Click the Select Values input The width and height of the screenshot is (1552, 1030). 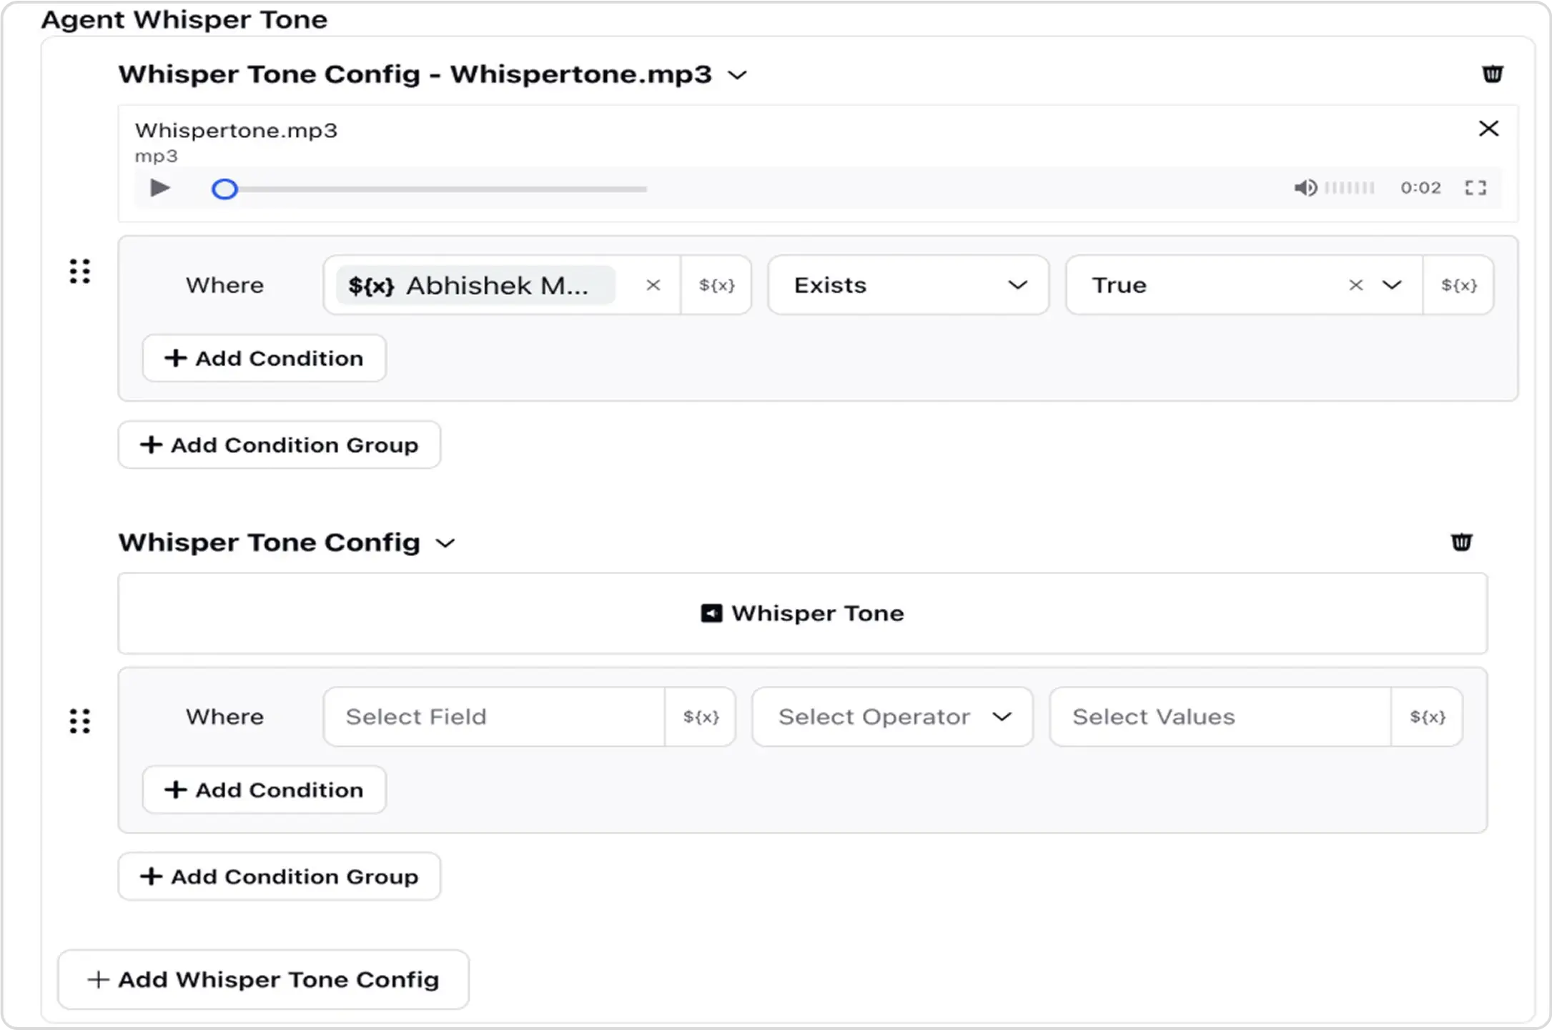1221,717
